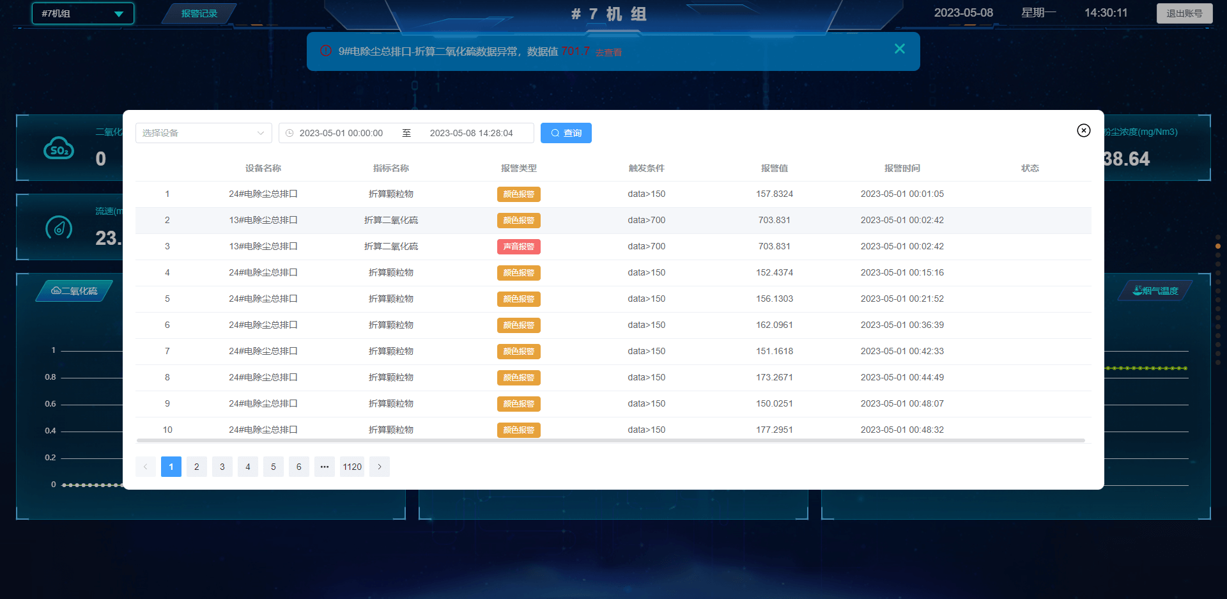Close the alarm records dialog
Image resolution: width=1227 pixels, height=599 pixels.
point(1083,130)
